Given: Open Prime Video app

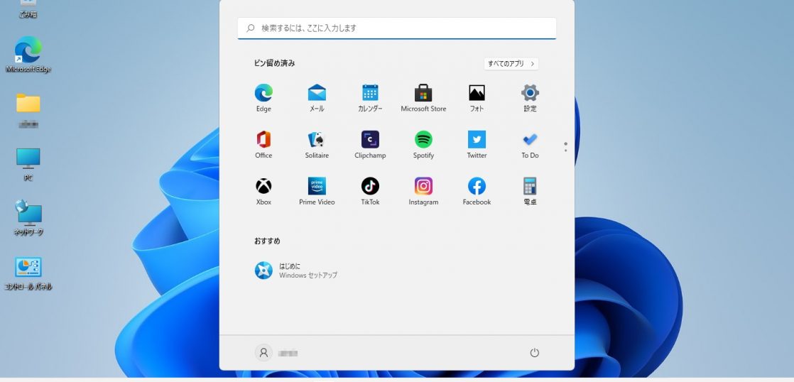Looking at the screenshot, I should 317,191.
